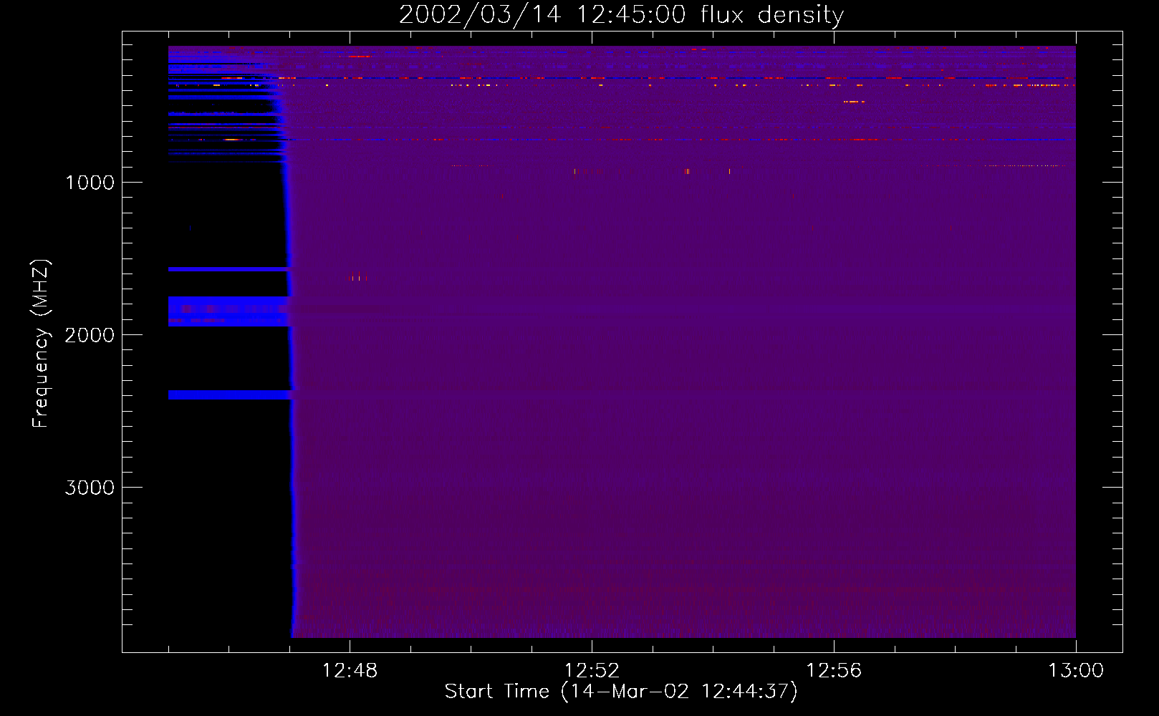Click the 2000 frequency tick label
The height and width of the screenshot is (716, 1159).
point(90,335)
